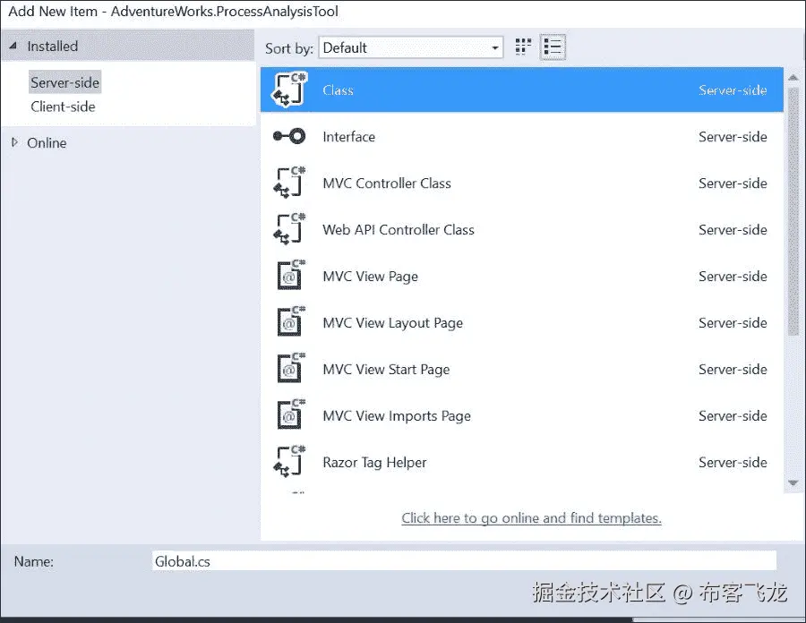The image size is (806, 623).
Task: Click the MVC View Layout Page icon
Action: (288, 323)
